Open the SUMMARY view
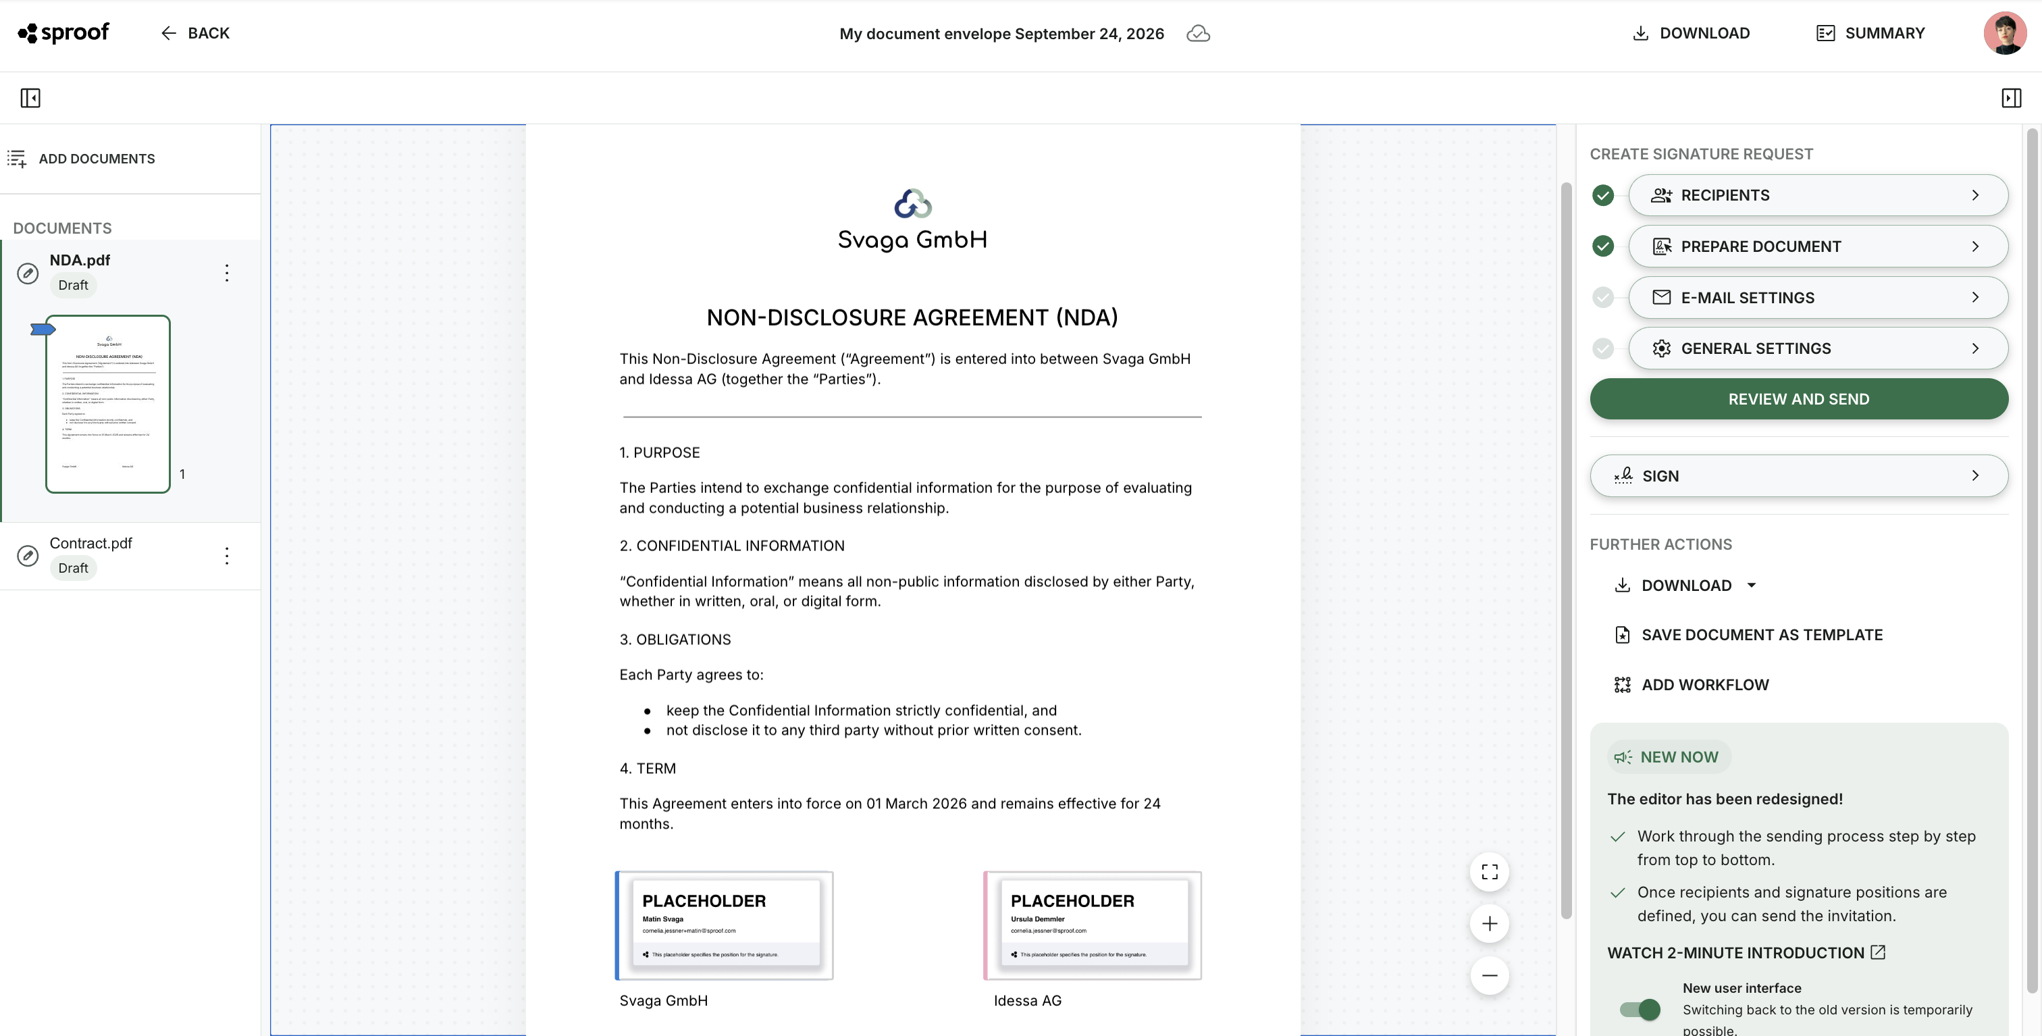Image resolution: width=2042 pixels, height=1036 pixels. point(1870,33)
